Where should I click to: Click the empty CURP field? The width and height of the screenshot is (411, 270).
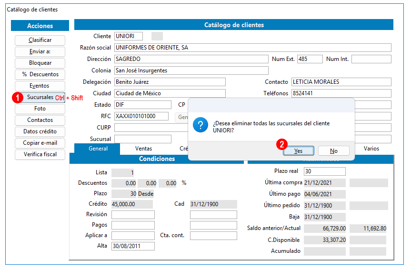tap(151, 128)
